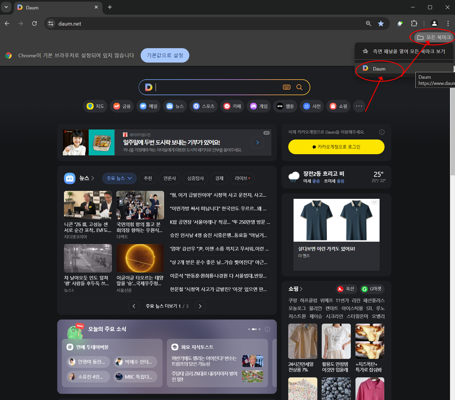
Task: Select the 안영미 돌잔... topic chip
Action: (x=88, y=362)
